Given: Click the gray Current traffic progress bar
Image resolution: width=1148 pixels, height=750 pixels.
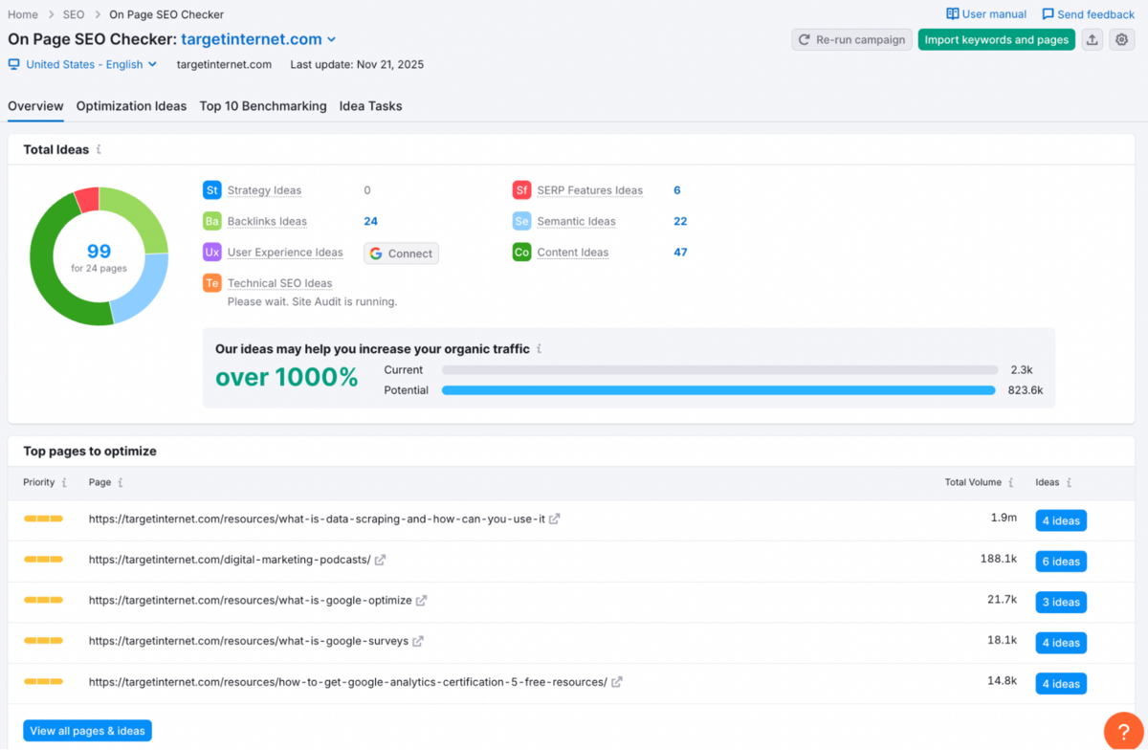Looking at the screenshot, I should pyautogui.click(x=719, y=369).
